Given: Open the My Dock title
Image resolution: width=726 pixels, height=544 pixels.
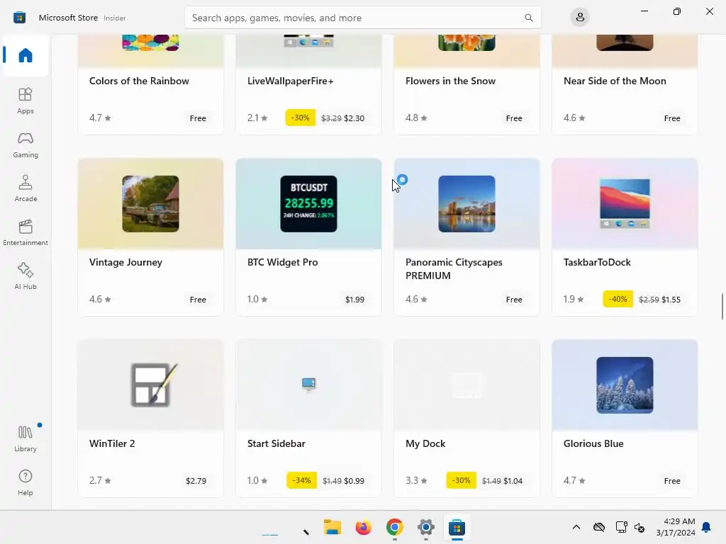Looking at the screenshot, I should point(425,443).
